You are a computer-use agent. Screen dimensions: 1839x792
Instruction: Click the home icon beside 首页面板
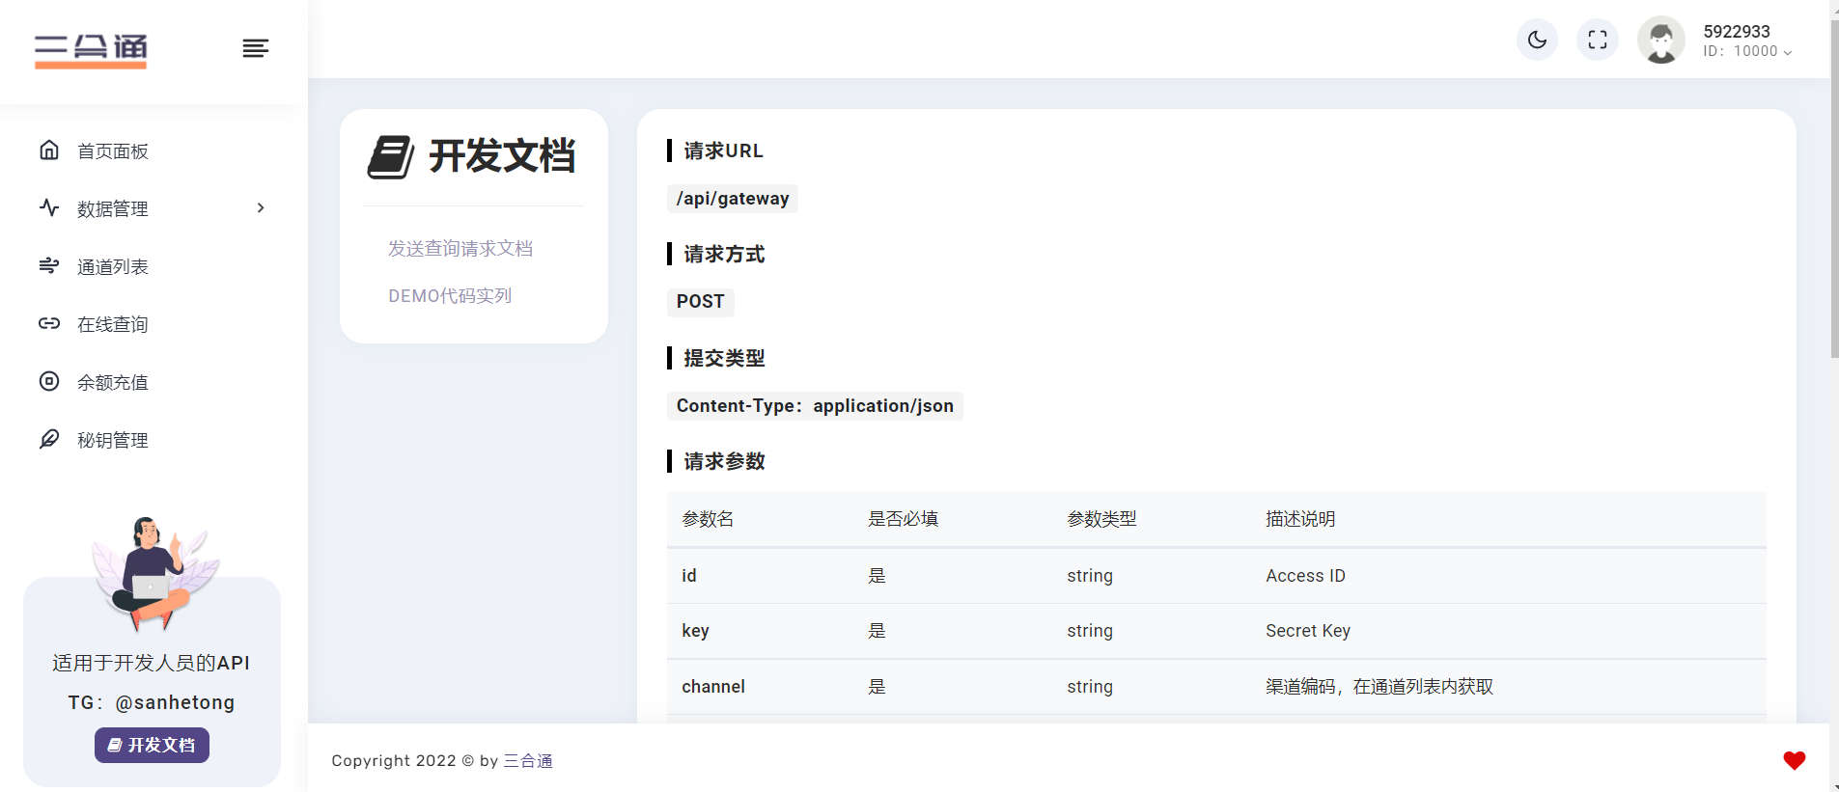tap(49, 150)
